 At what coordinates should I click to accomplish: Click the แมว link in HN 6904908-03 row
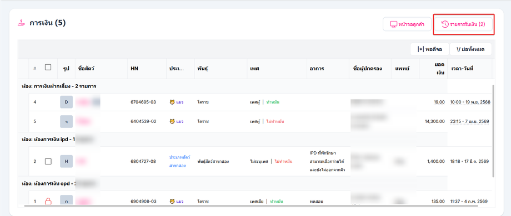point(180,202)
